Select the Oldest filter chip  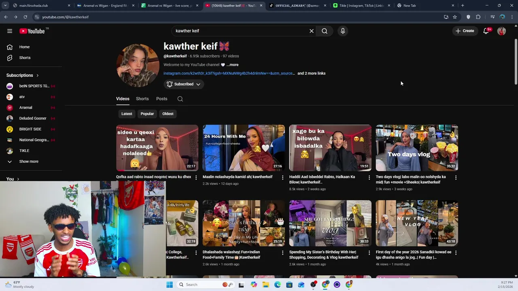[168, 114]
